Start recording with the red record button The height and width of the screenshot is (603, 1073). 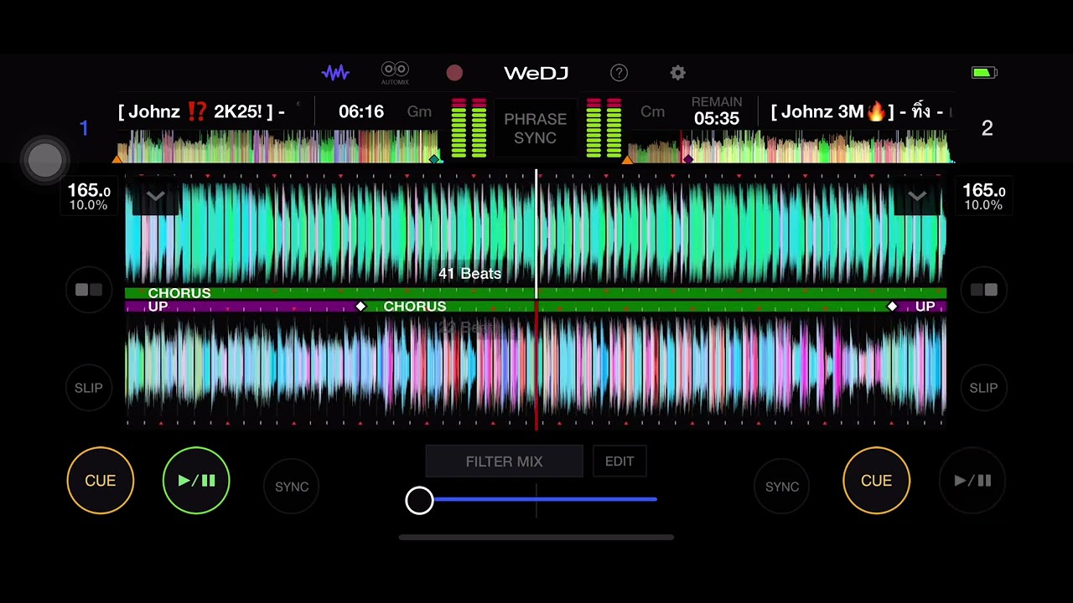tap(454, 73)
